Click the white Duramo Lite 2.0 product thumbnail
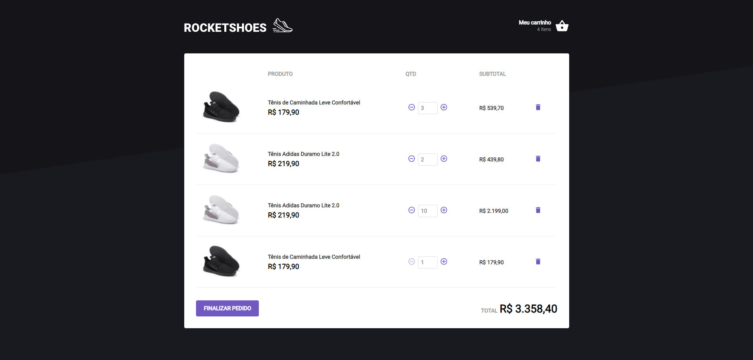The width and height of the screenshot is (753, 360). coord(221,159)
